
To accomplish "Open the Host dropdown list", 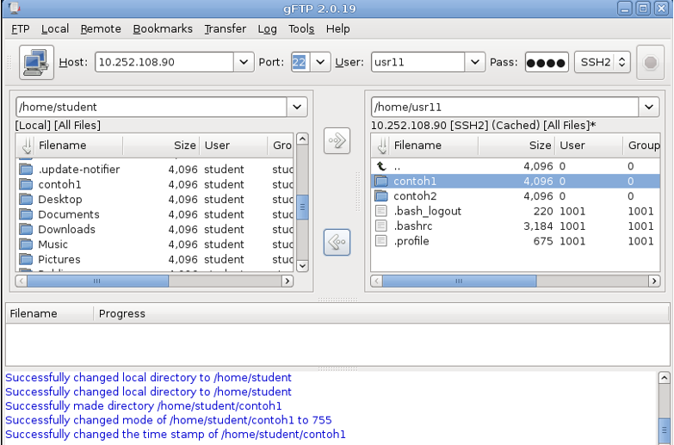I will [244, 62].
